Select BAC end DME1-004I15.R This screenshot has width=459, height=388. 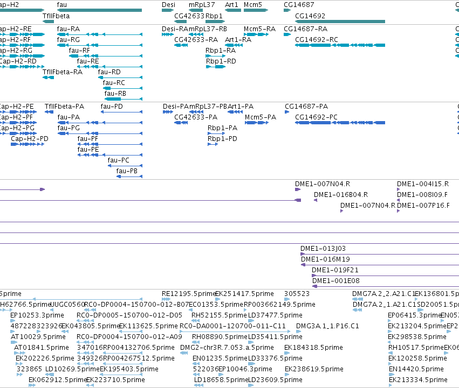[x=423, y=184]
